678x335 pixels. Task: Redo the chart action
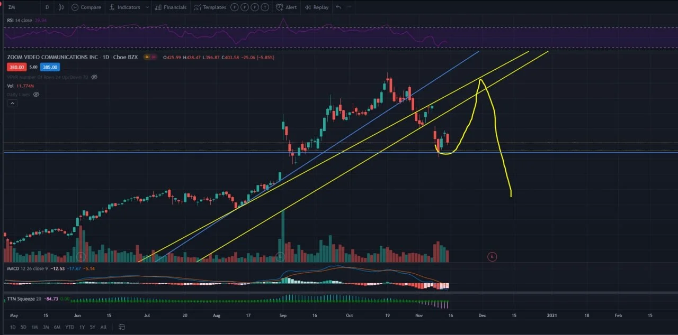click(x=349, y=7)
